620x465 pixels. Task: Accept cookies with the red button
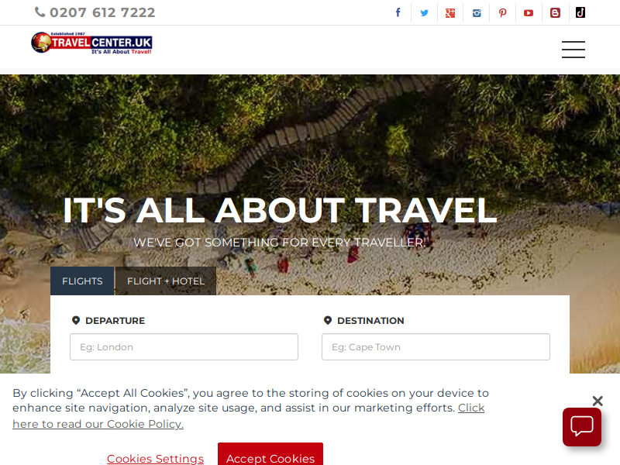pyautogui.click(x=270, y=456)
